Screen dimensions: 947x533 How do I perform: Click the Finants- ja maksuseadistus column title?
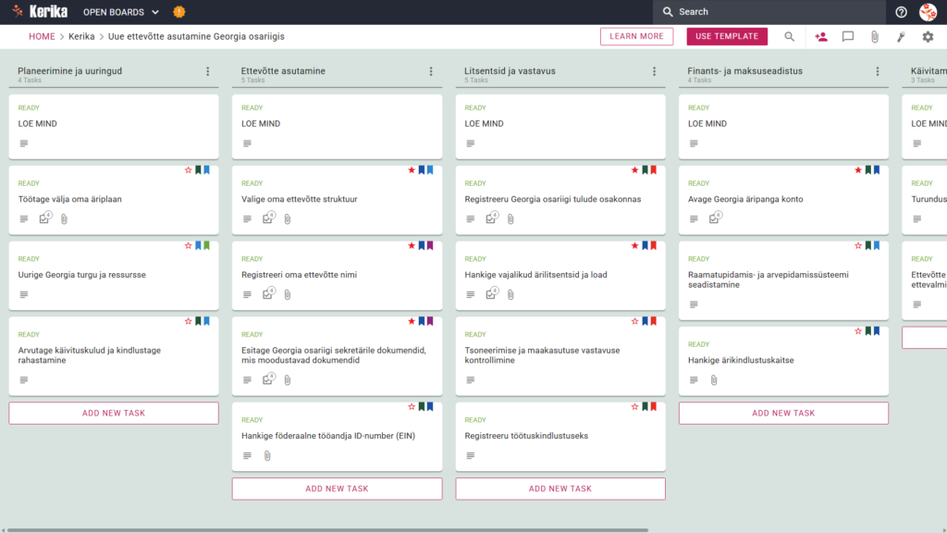(744, 70)
